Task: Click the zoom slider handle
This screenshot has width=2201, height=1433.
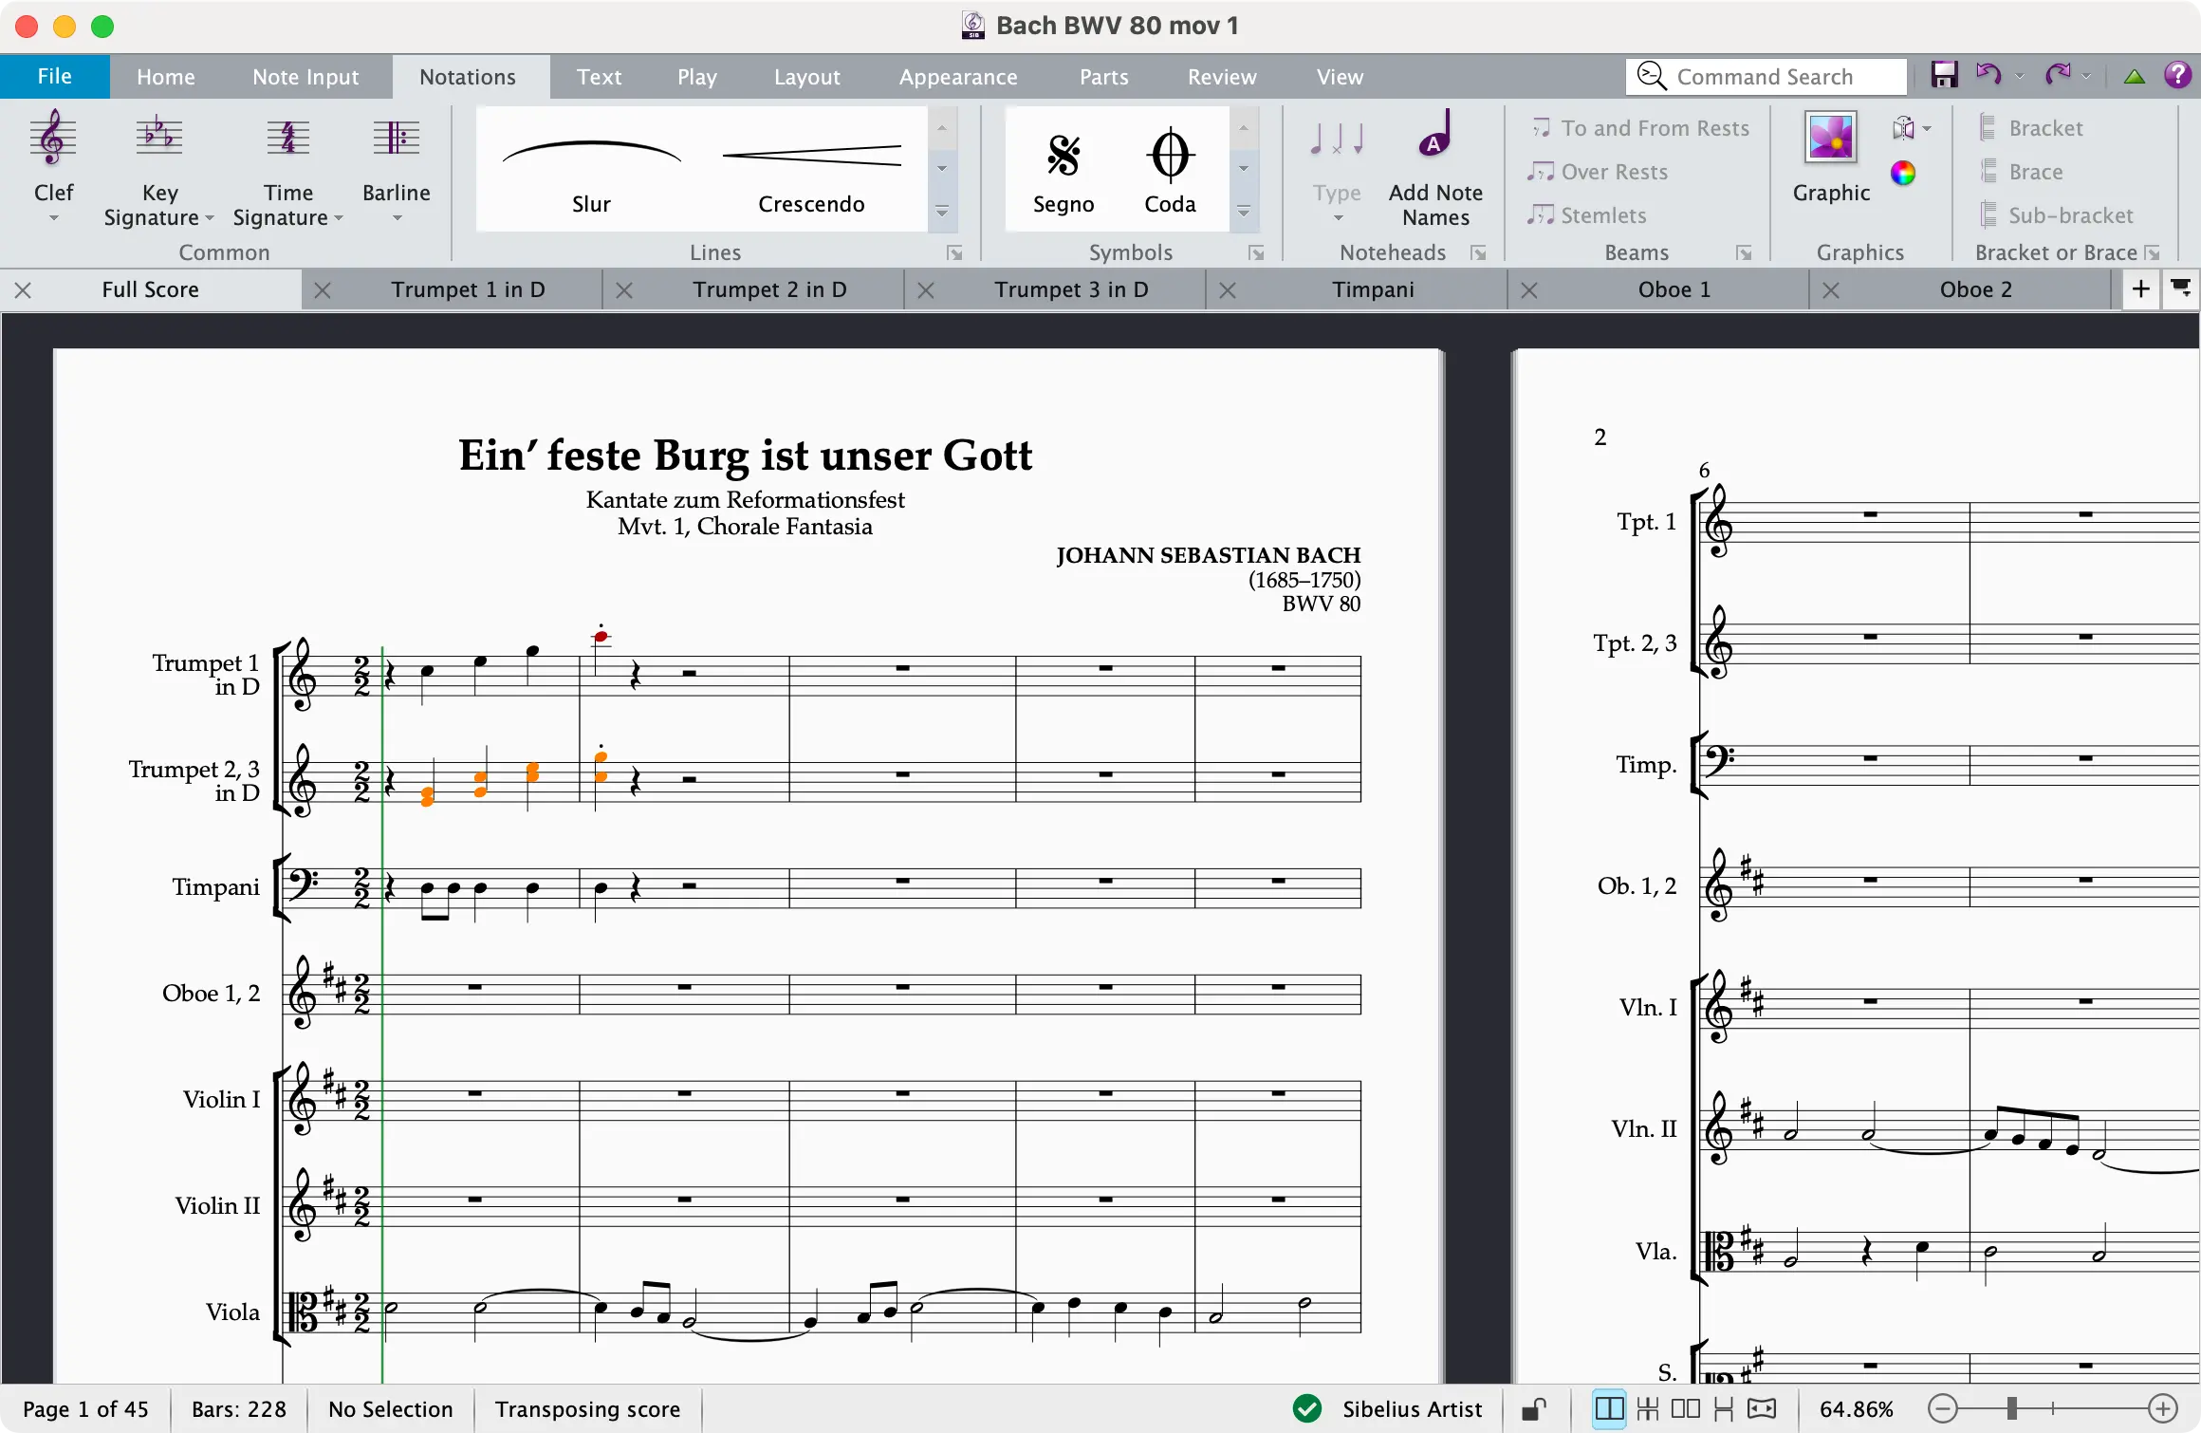Action: tap(2011, 1409)
